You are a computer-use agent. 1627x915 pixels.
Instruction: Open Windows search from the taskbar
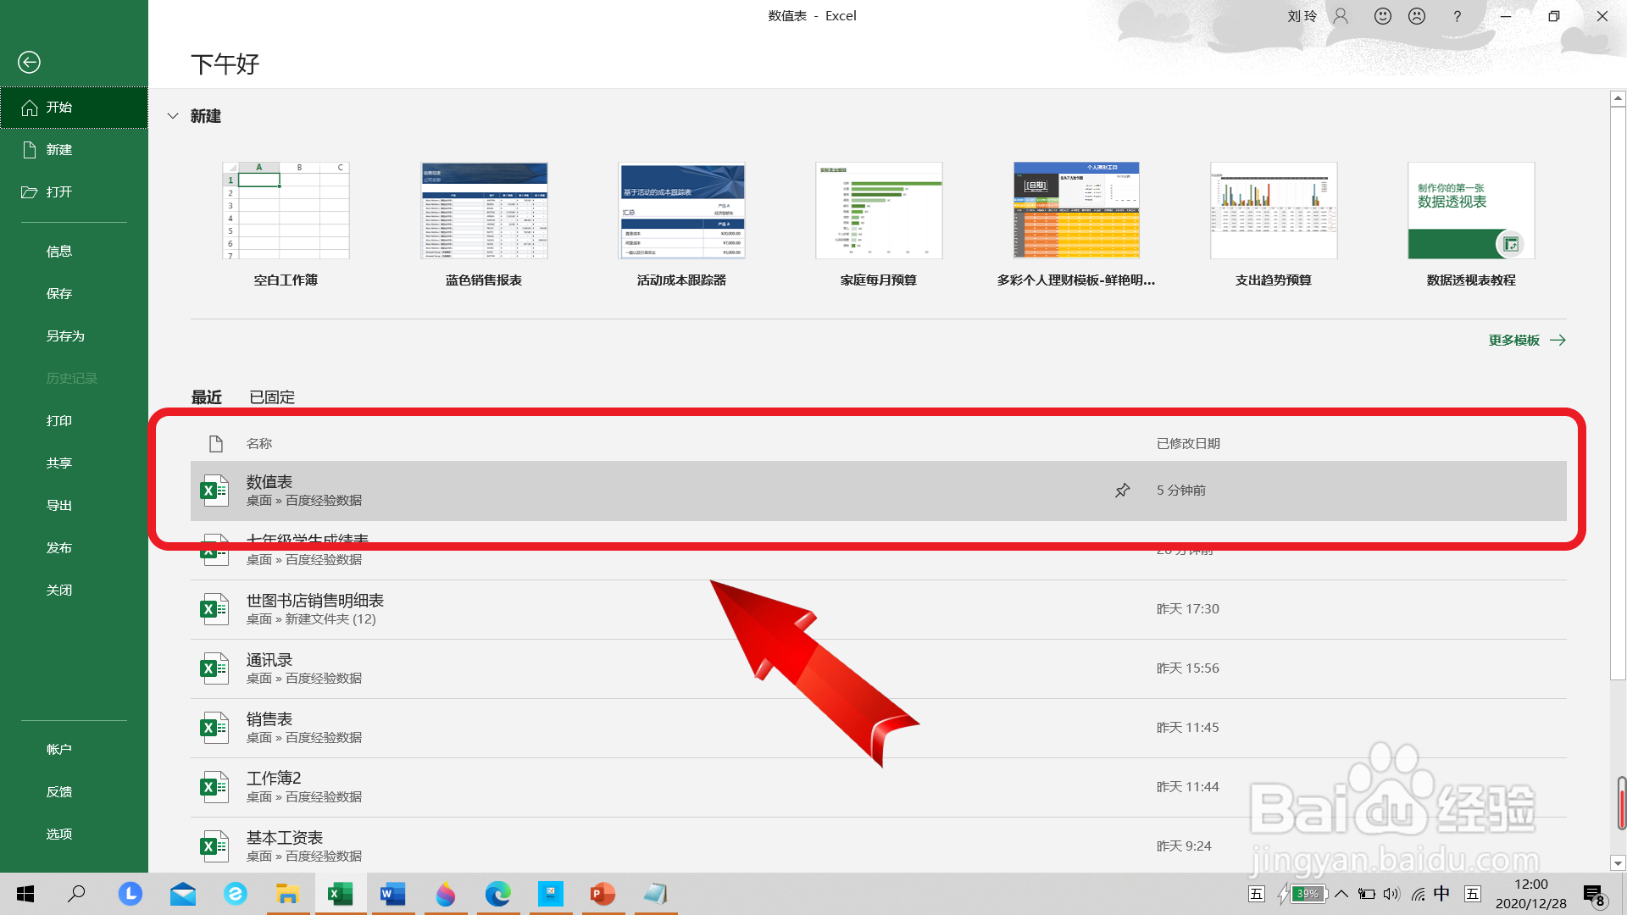[76, 894]
